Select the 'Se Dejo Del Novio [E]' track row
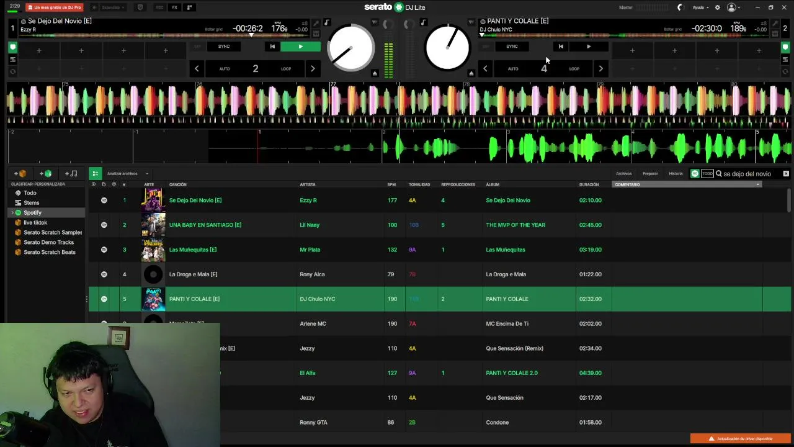This screenshot has width=794, height=447. point(439,201)
